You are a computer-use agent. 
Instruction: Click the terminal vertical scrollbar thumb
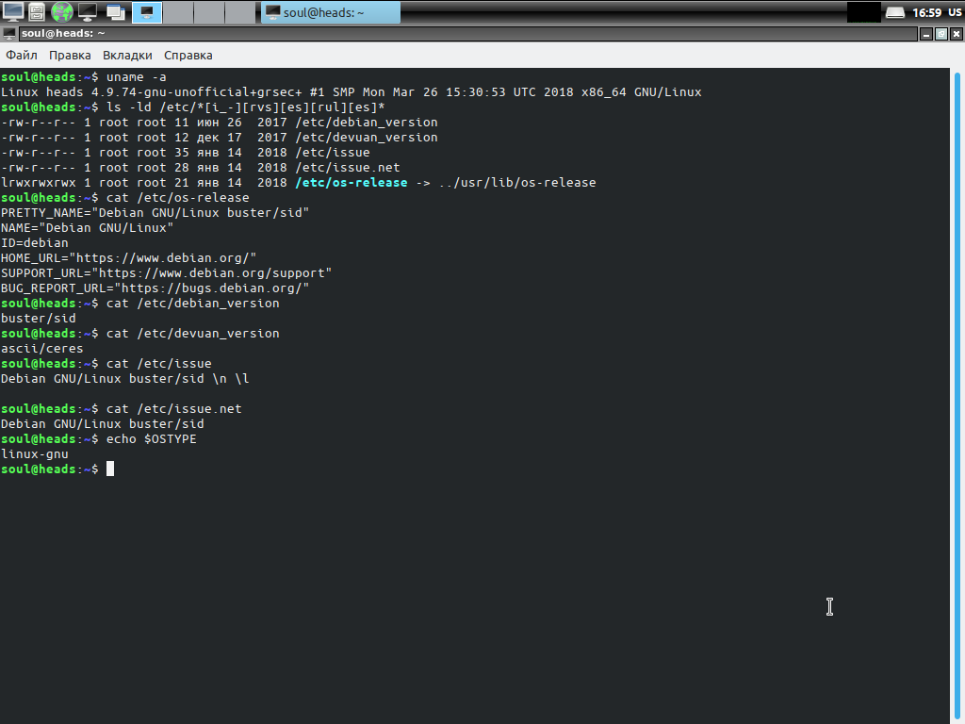click(957, 394)
